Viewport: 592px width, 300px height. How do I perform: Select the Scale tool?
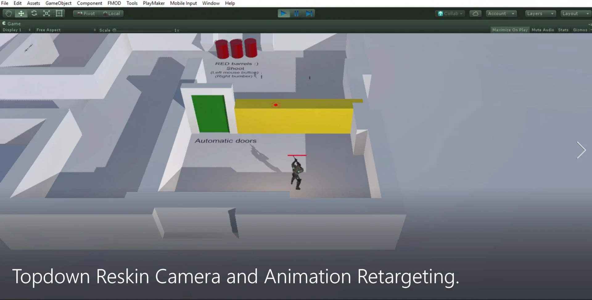[47, 14]
